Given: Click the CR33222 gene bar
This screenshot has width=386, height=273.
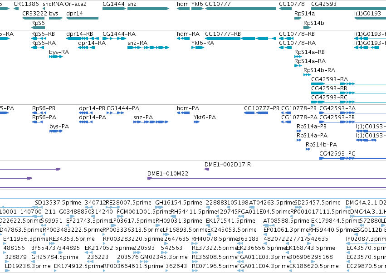Looking at the screenshot, I should point(33,18).
